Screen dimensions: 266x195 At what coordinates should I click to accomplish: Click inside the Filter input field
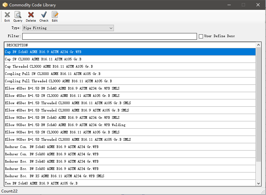click(x=109, y=36)
